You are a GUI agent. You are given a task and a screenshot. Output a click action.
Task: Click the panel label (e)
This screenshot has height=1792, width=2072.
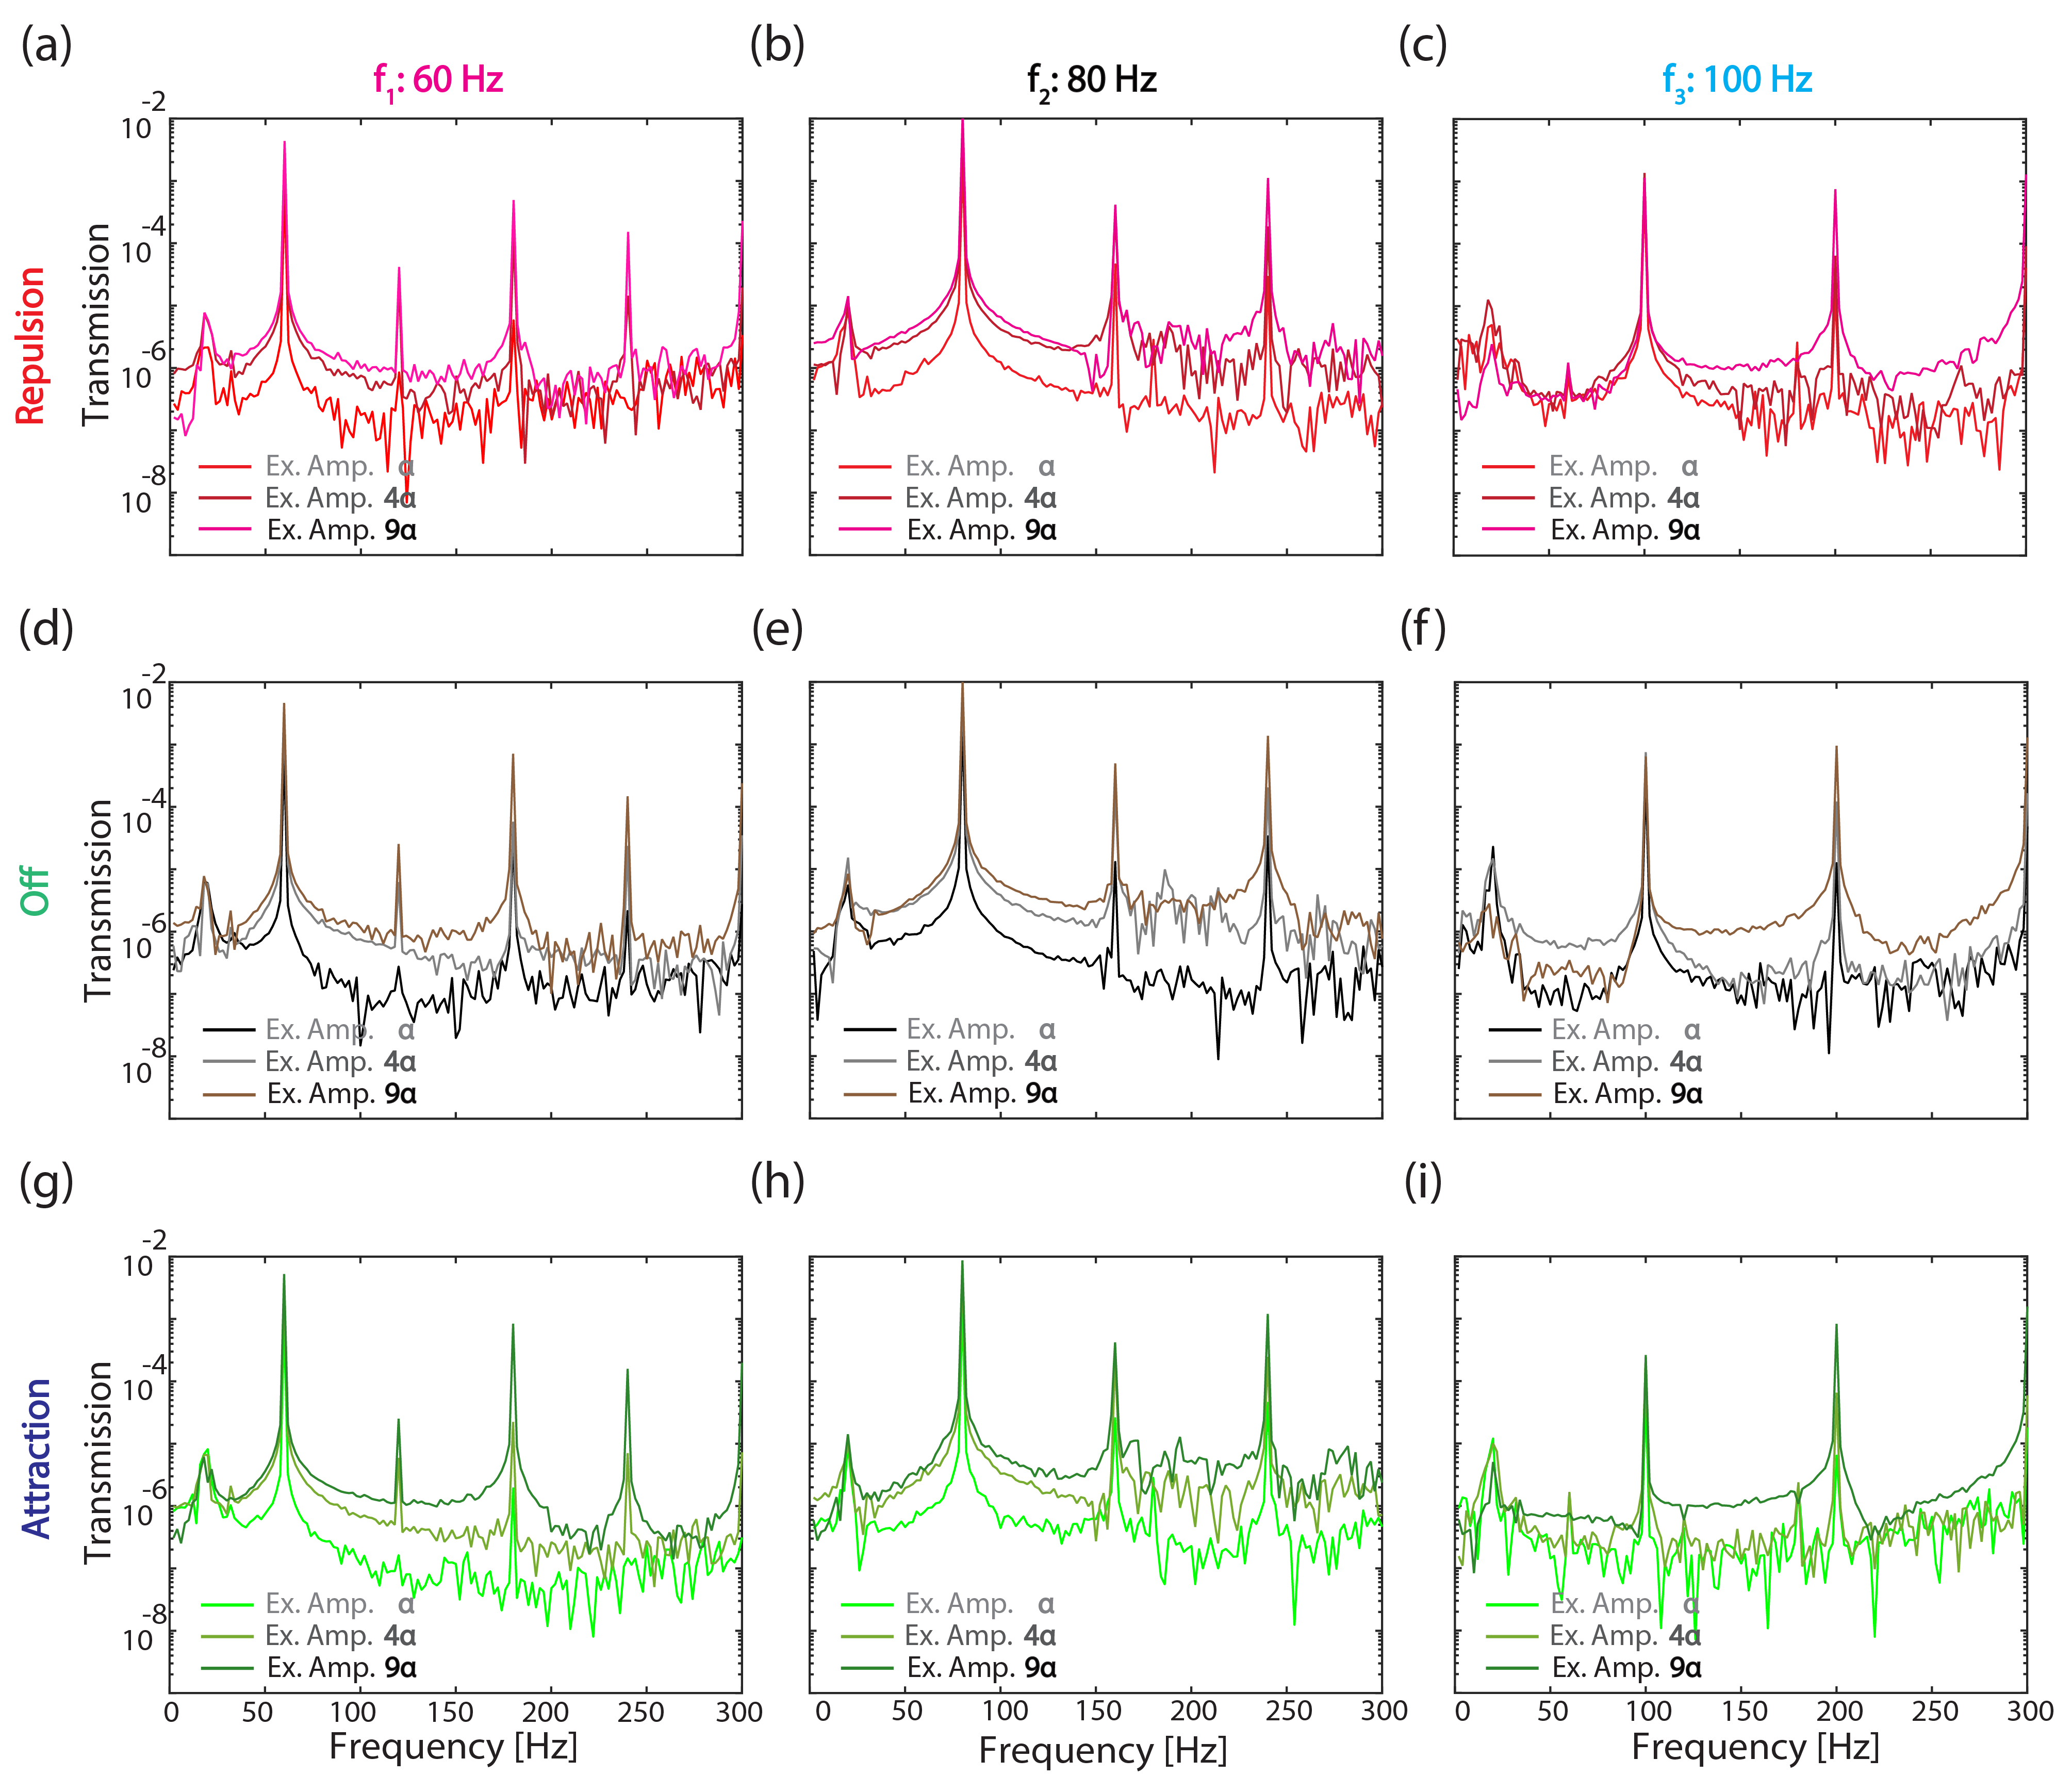coord(777,629)
